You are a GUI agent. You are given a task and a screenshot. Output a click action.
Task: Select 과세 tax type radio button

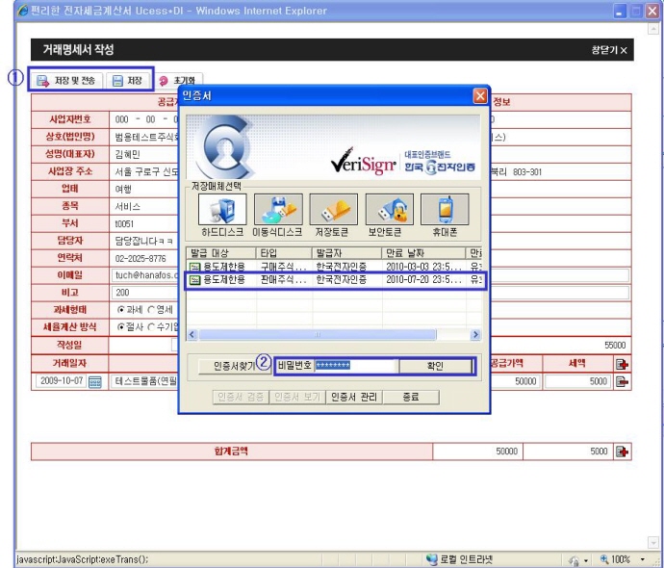pyautogui.click(x=121, y=309)
